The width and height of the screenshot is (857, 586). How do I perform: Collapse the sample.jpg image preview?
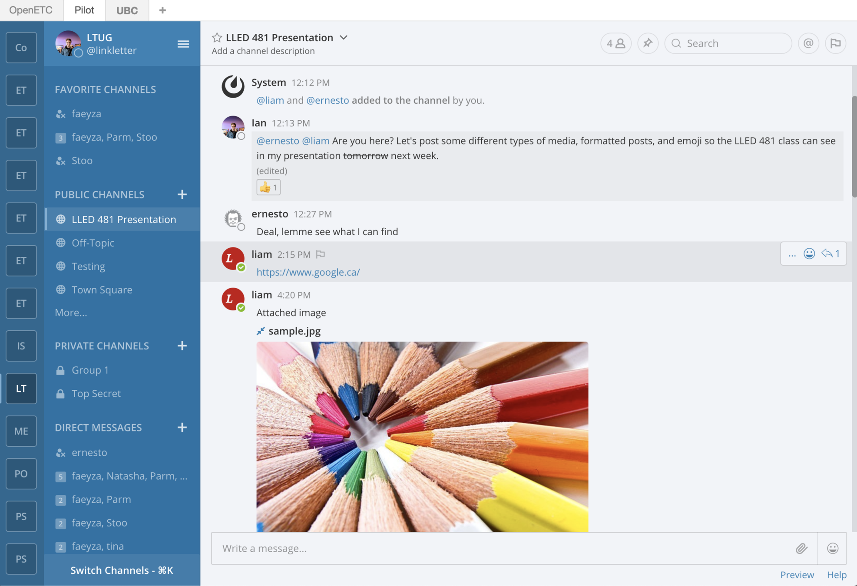click(261, 331)
